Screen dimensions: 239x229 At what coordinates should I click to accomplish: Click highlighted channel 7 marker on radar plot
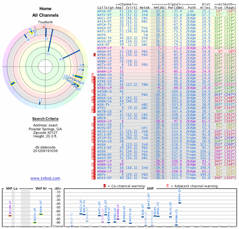tap(13, 83)
